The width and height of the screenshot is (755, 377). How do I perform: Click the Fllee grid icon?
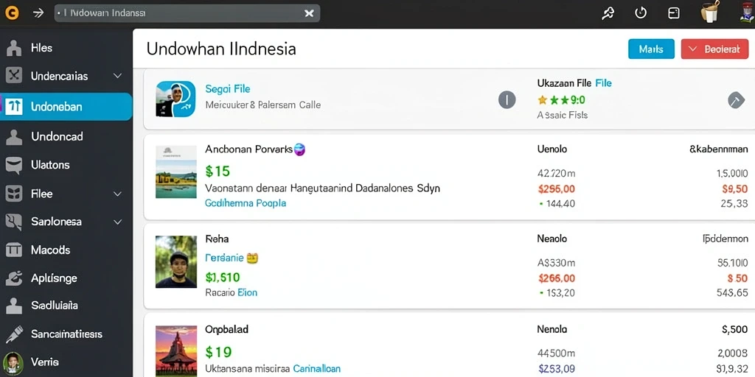click(x=14, y=194)
